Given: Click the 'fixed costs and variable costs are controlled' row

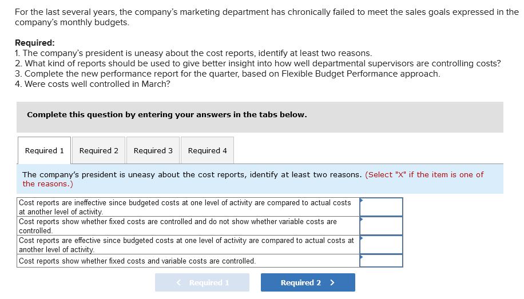Looking at the screenshot, I should pyautogui.click(x=137, y=261).
